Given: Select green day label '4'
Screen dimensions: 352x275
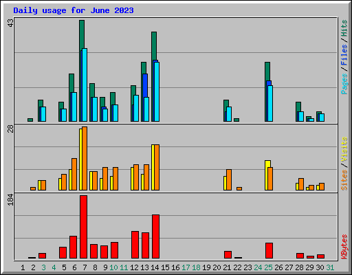Looking at the screenshot, I should pos(54,267).
